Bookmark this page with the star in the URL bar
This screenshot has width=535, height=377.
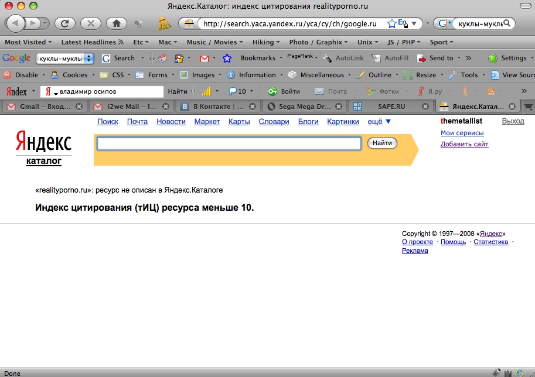pos(391,23)
